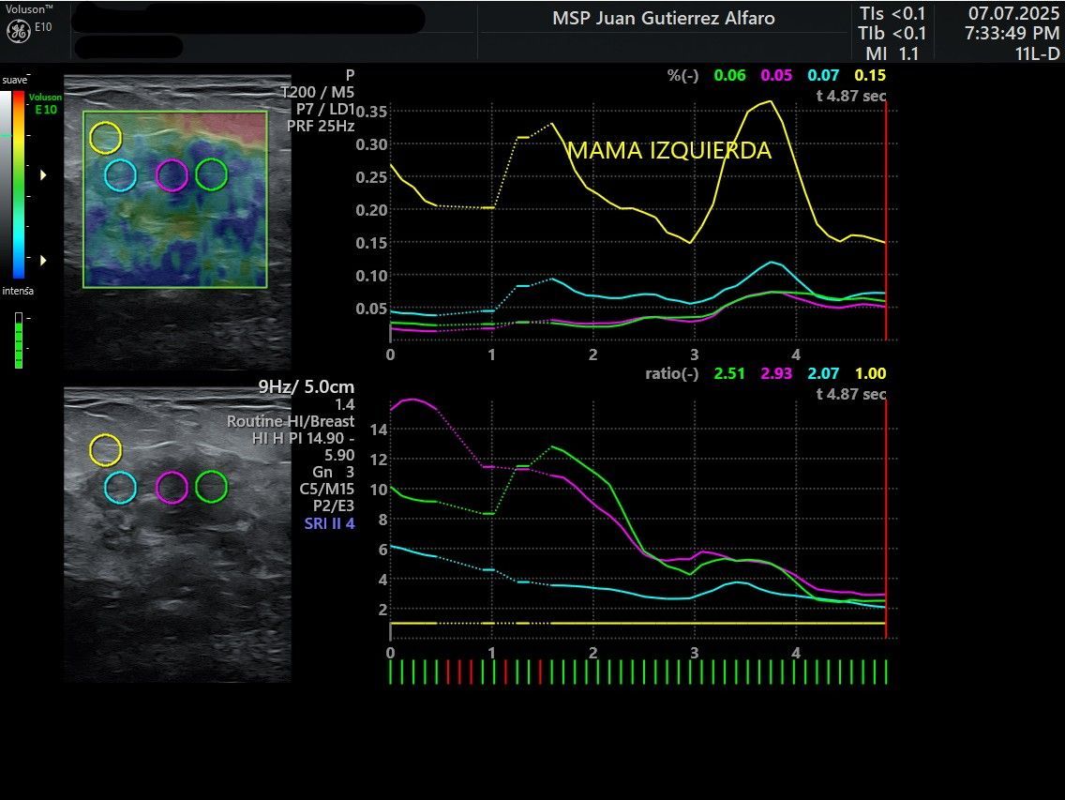1065x800 pixels.
Task: Click the frame quality tick strip
Action: click(x=637, y=672)
